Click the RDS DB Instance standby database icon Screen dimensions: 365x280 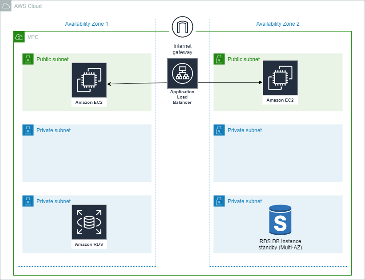tap(280, 221)
